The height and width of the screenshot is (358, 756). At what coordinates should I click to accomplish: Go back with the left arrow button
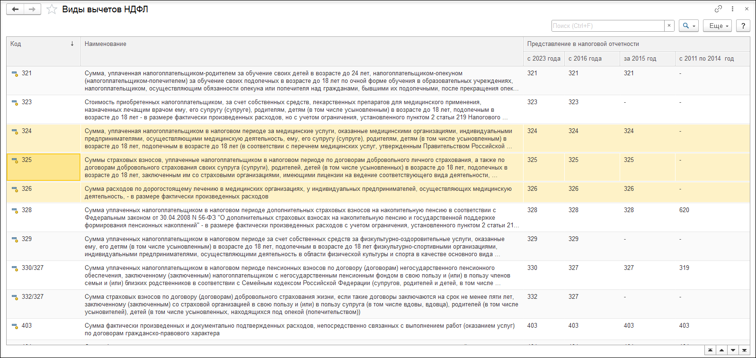point(15,9)
